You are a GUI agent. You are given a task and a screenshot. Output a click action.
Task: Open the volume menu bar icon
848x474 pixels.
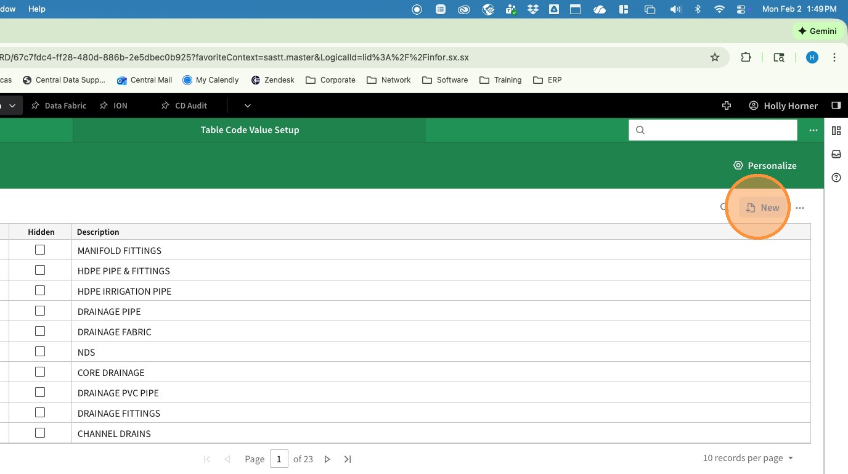coord(676,9)
